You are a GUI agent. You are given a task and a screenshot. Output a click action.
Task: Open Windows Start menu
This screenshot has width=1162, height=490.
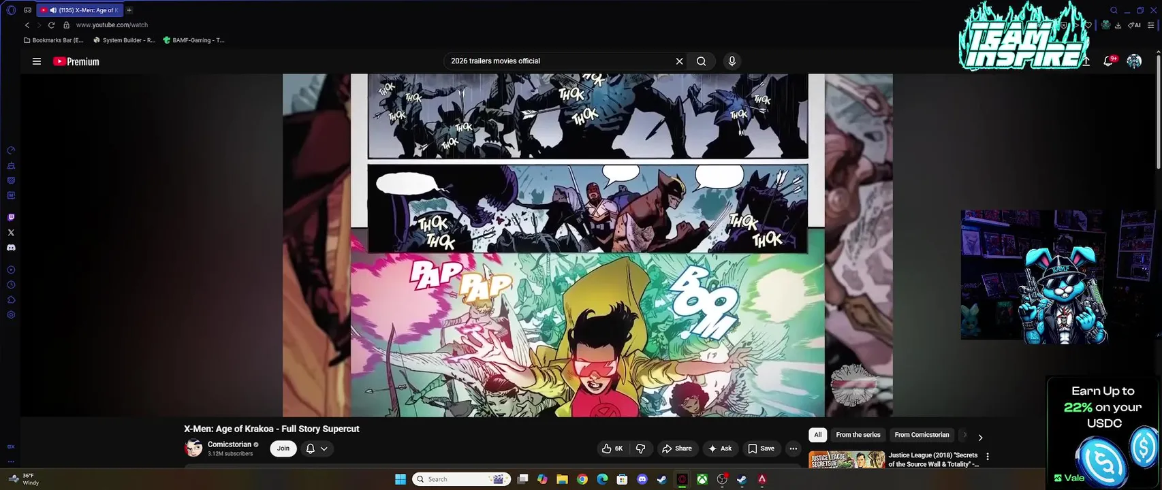(401, 479)
